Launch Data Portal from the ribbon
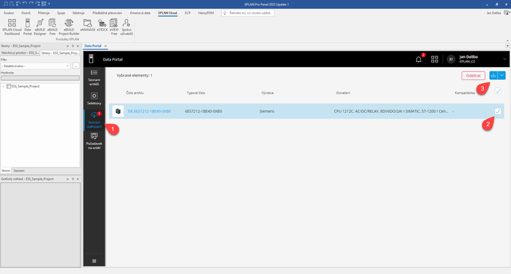Viewport: 511px width, 274px height. click(x=27, y=27)
